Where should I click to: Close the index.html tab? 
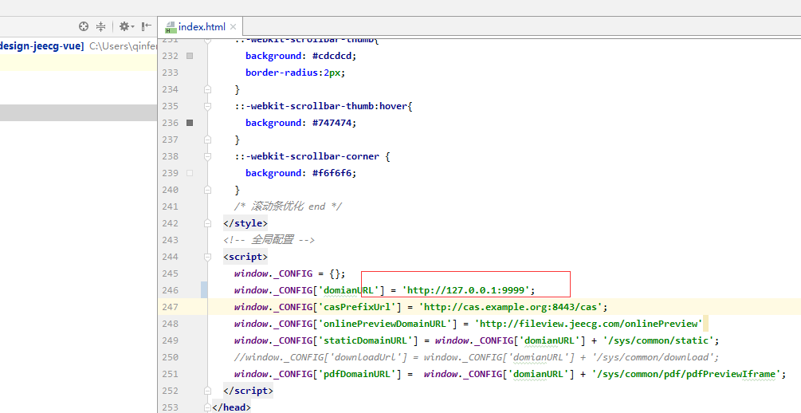233,26
